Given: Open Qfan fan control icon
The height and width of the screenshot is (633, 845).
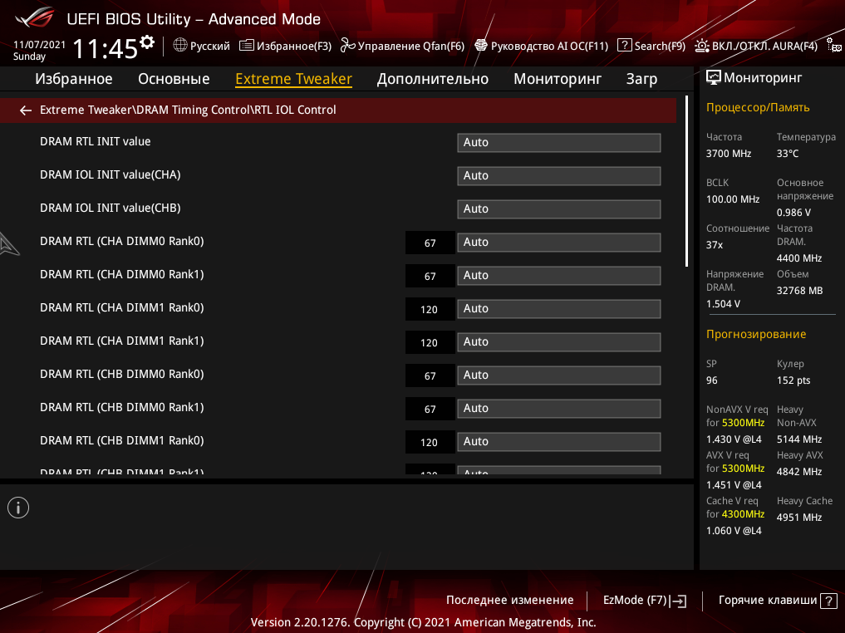Looking at the screenshot, I should pos(347,45).
